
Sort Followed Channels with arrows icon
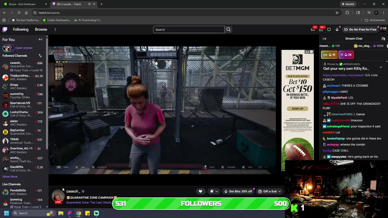click(40, 56)
